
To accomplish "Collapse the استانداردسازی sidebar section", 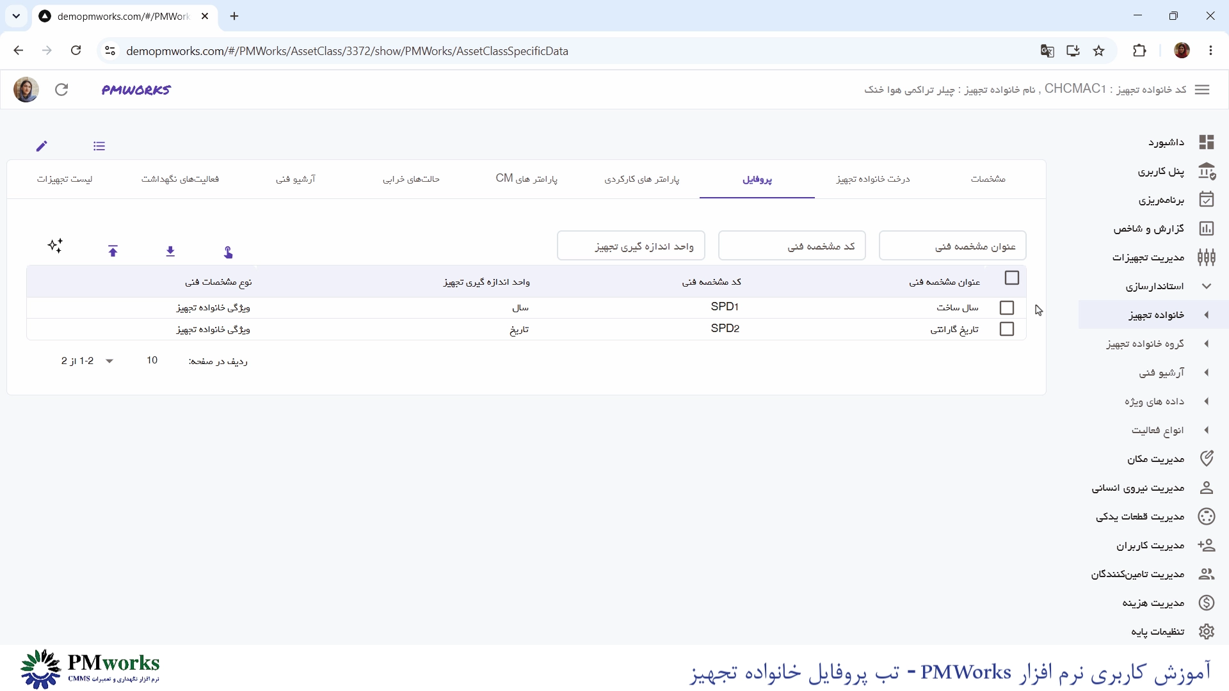I will click(x=1207, y=286).
